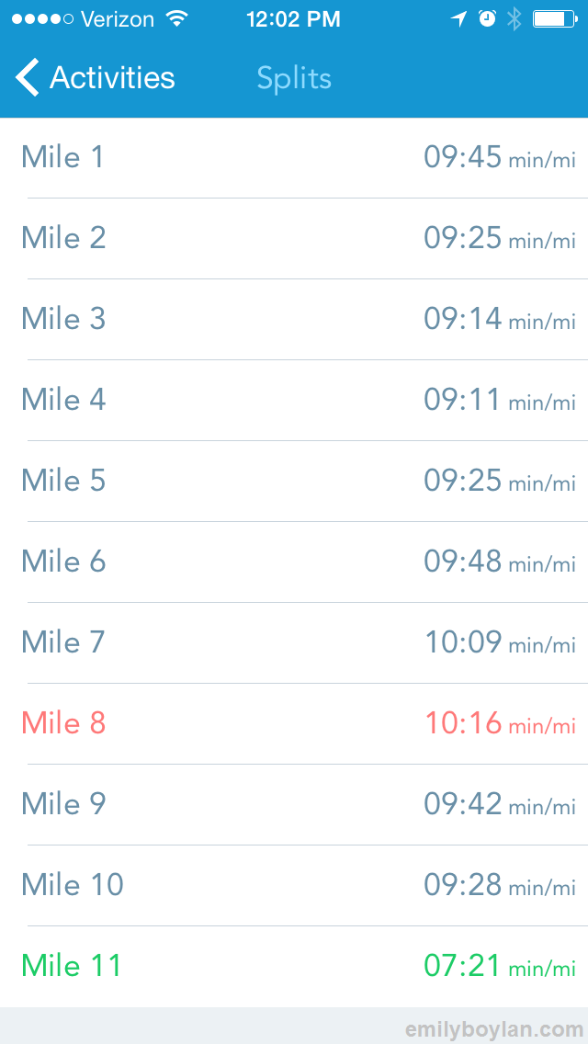Tap the Mile 10 split row

pos(294,885)
